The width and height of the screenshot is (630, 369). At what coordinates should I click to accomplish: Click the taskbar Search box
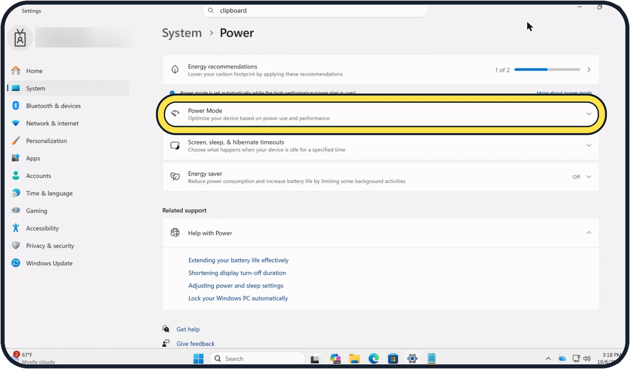[x=257, y=358]
